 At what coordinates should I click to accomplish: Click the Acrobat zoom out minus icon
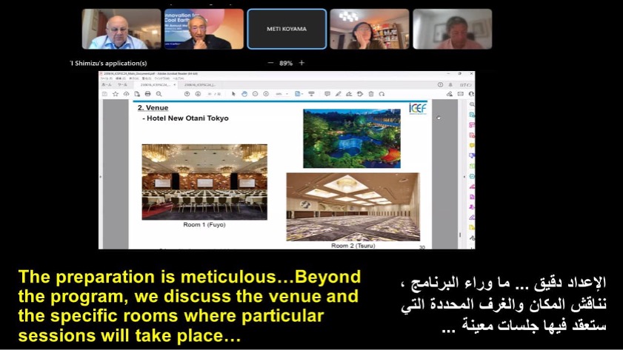tap(255, 94)
